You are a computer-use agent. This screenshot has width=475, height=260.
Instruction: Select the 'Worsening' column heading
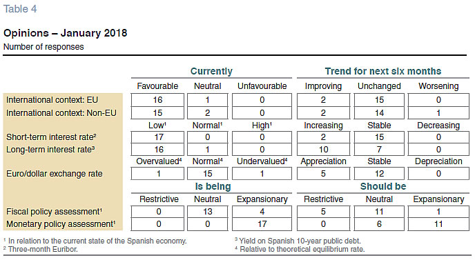tap(438, 86)
